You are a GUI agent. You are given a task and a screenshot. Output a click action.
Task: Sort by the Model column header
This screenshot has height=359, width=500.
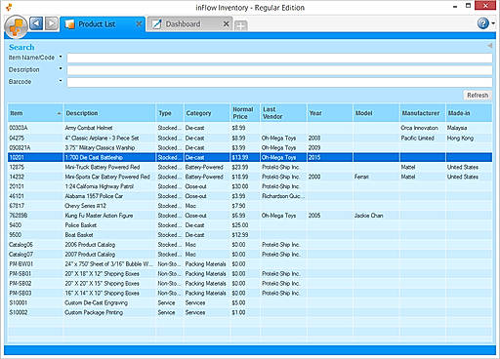(x=376, y=113)
